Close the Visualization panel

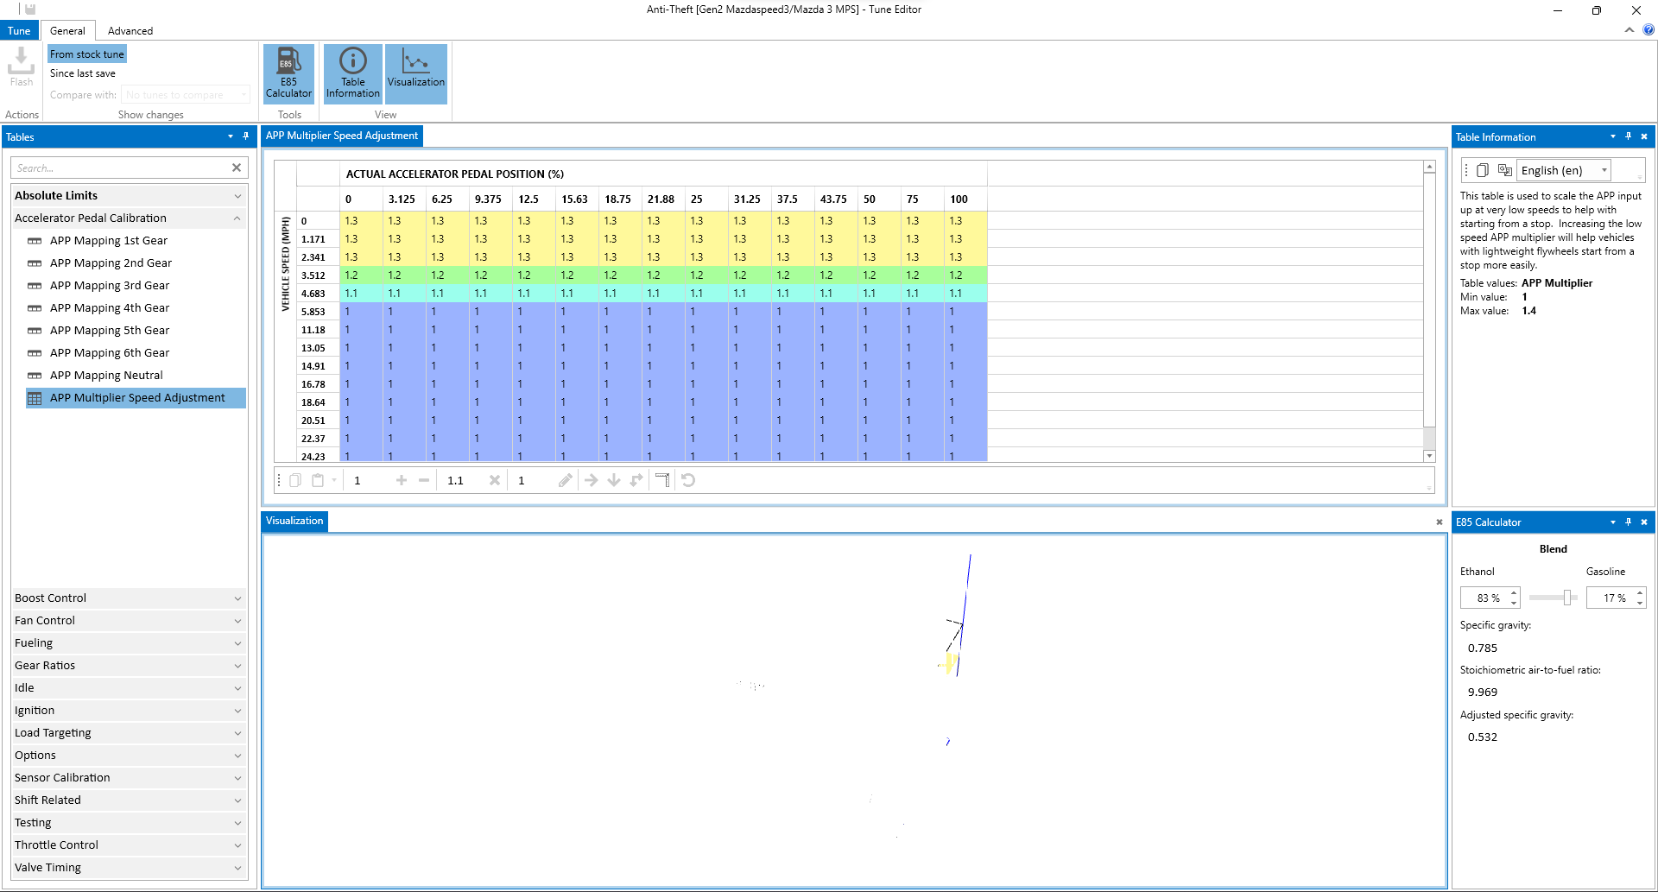(1440, 522)
